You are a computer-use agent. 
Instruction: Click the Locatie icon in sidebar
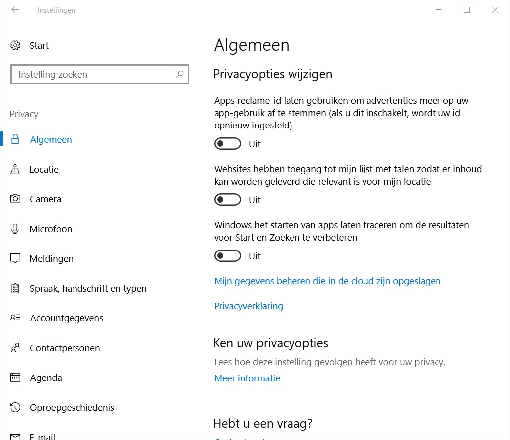[x=15, y=170]
